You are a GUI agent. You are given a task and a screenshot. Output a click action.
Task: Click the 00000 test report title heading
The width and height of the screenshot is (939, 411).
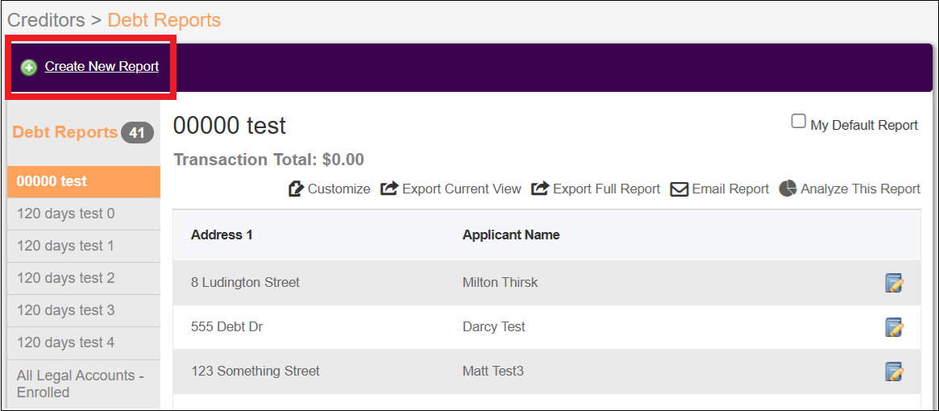click(x=230, y=126)
